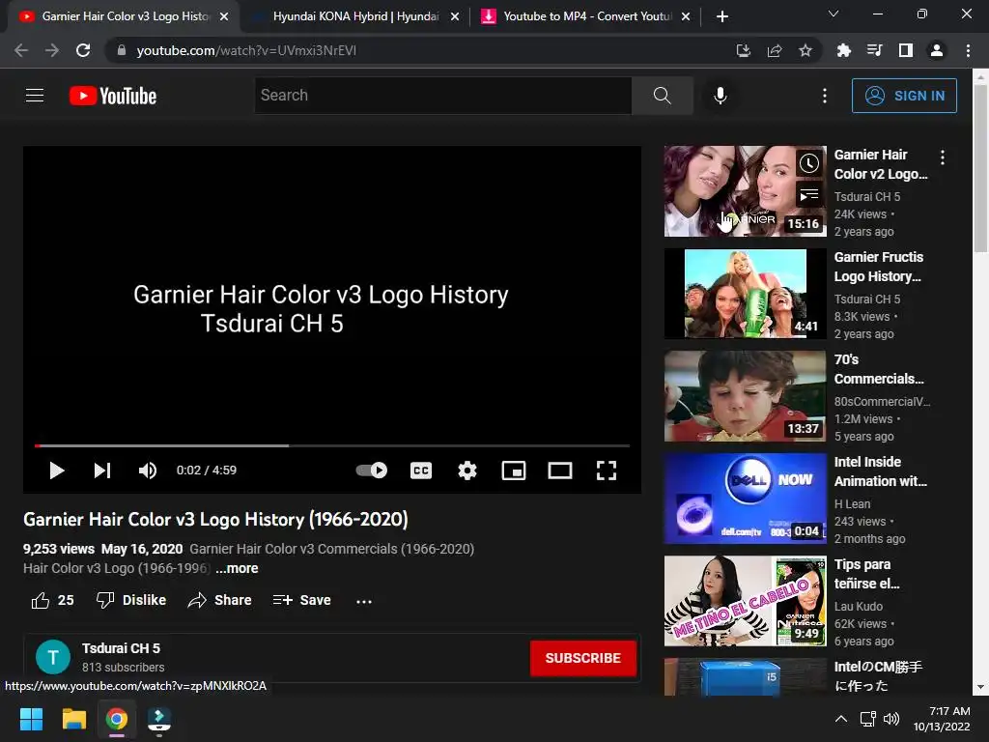The image size is (989, 742).
Task: Open YouTube settings three-dot menu
Action: coord(825,96)
